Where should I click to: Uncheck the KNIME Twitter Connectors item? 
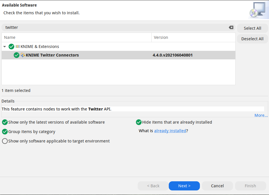[16, 55]
